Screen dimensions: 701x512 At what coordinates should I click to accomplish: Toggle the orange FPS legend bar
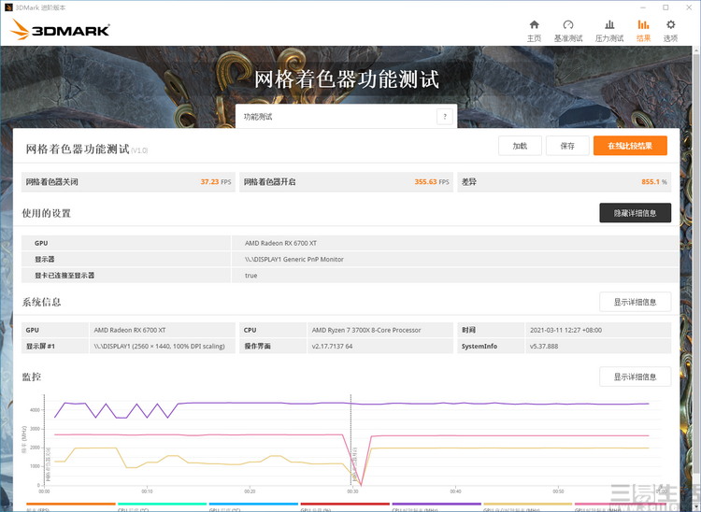[71, 504]
